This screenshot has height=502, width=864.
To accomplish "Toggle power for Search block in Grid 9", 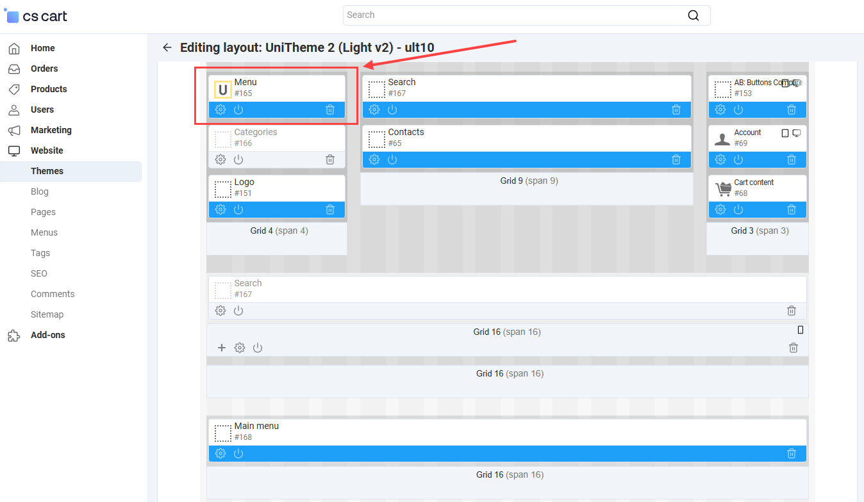I will (x=392, y=109).
